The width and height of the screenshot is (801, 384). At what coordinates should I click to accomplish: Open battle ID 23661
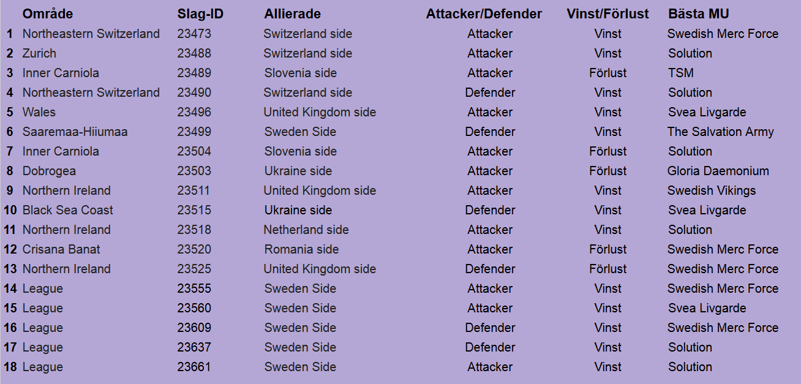tap(194, 367)
